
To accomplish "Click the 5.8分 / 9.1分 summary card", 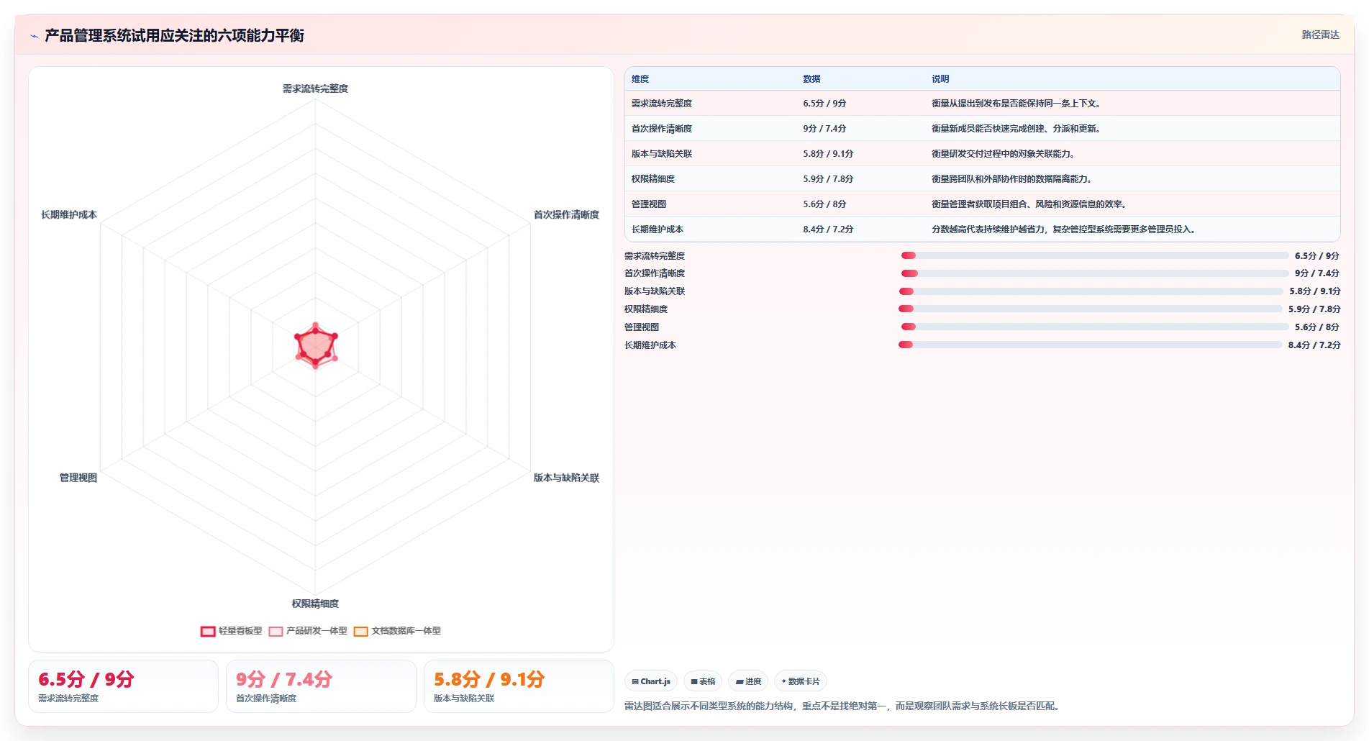I will click(x=519, y=686).
